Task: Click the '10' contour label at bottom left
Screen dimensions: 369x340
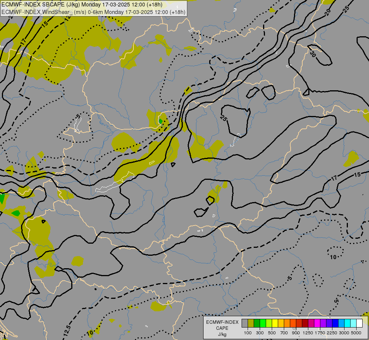Action: click(x=90, y=333)
